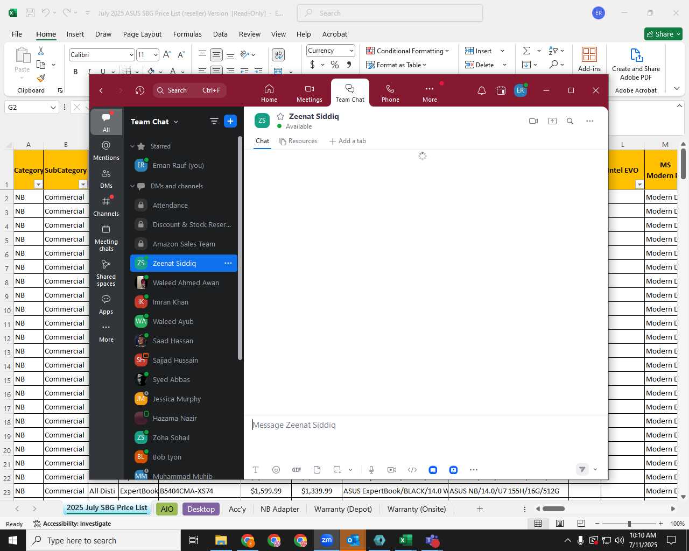
Task: Open the more options menu in the chat header
Action: pos(590,121)
